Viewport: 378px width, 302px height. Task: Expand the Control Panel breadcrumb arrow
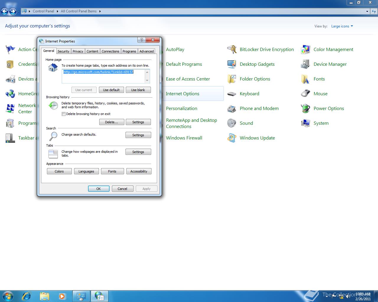coord(57,11)
